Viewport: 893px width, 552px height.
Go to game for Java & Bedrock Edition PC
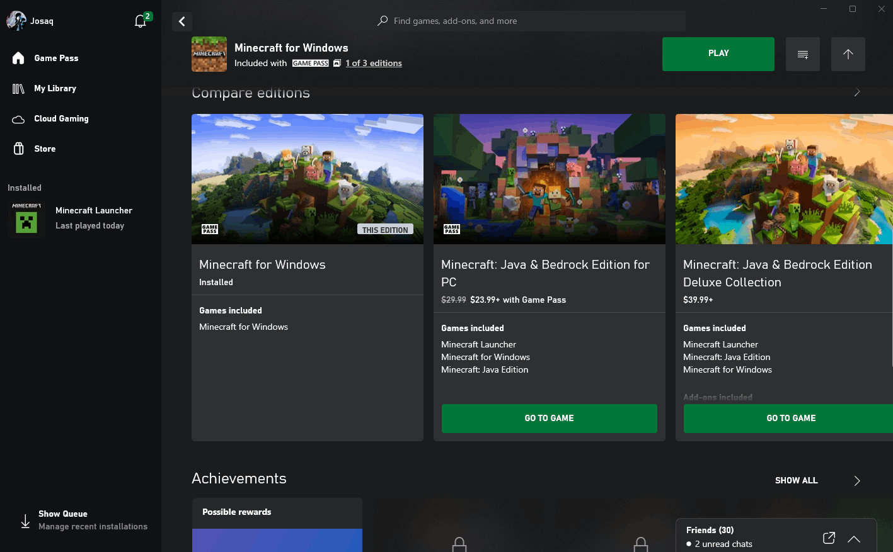point(550,419)
